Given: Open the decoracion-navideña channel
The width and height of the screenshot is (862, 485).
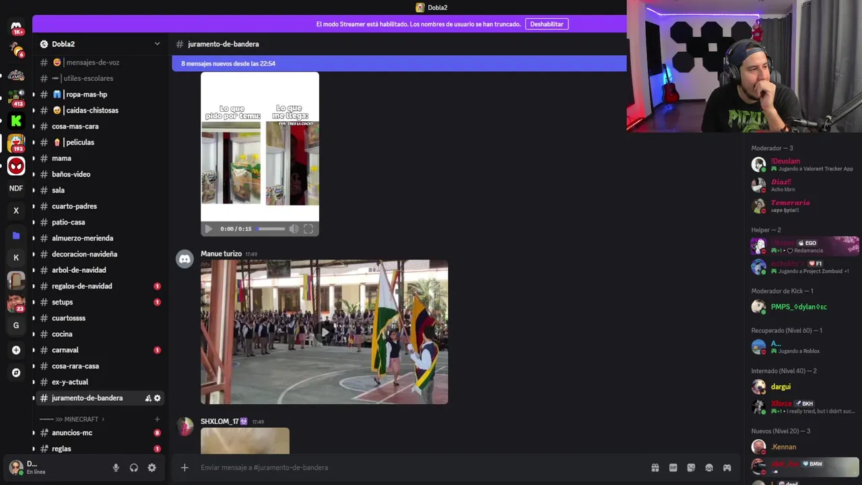Looking at the screenshot, I should [100, 255].
